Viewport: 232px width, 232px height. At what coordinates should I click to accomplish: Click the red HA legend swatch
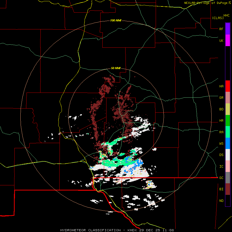pos(228,86)
